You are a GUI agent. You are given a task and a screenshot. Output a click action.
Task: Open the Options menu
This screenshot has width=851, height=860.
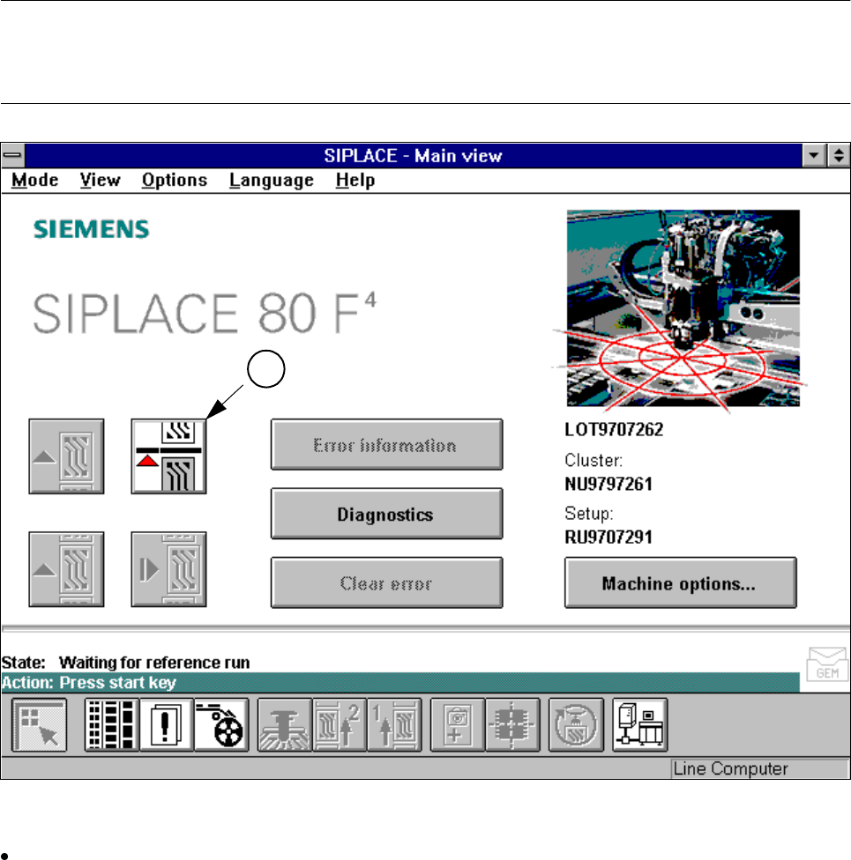175,180
